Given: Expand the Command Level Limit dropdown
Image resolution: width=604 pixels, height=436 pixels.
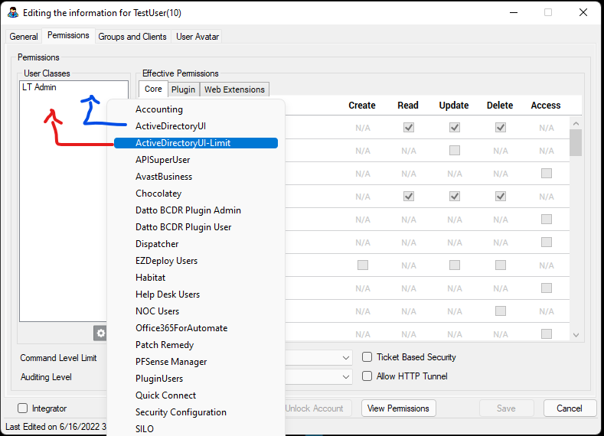Looking at the screenshot, I should 347,357.
